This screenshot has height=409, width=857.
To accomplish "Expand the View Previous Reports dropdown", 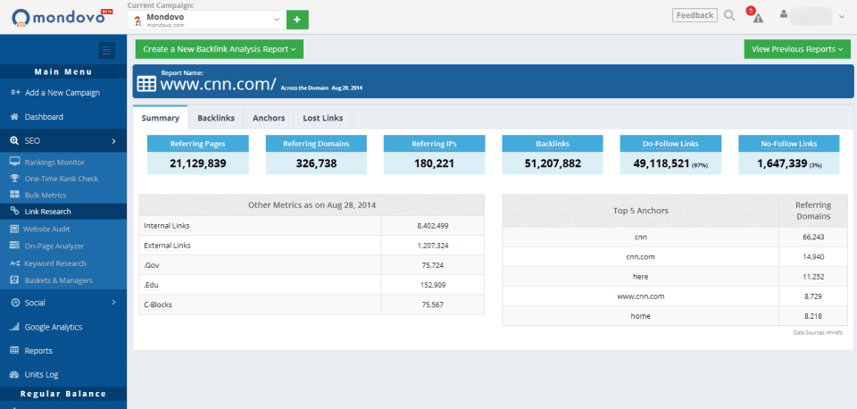I will coord(797,49).
